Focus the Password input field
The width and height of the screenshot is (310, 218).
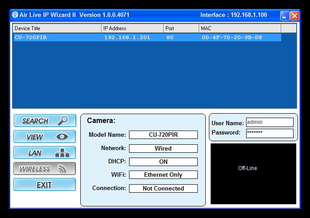coord(270,133)
